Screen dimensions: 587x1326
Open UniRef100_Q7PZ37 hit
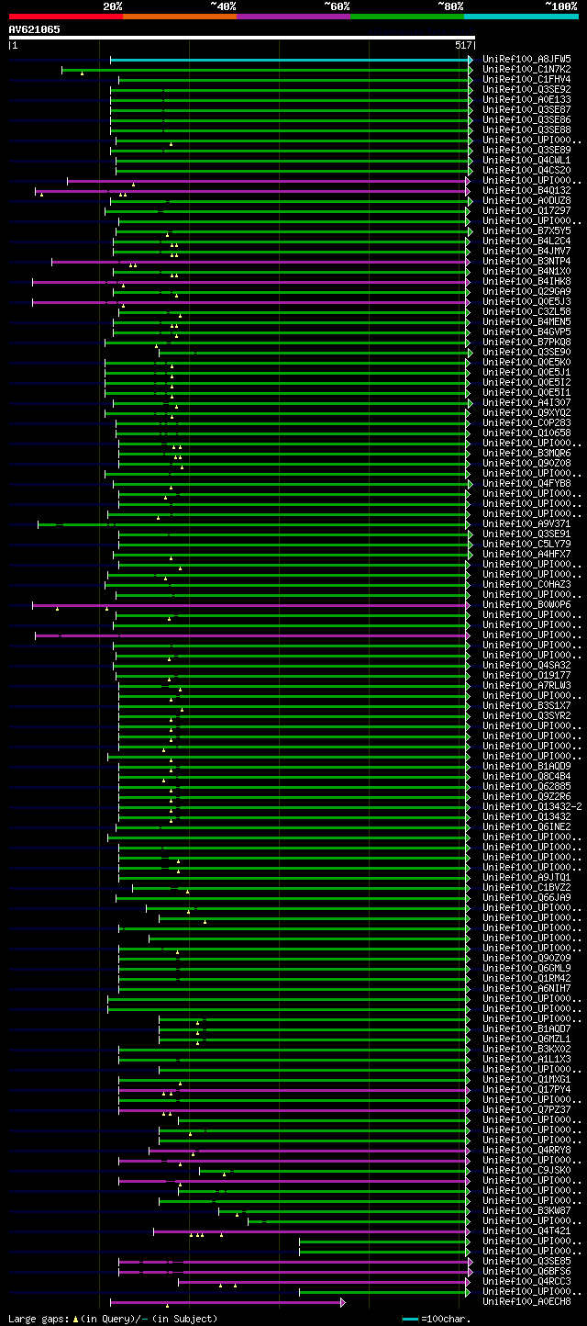(x=526, y=1109)
